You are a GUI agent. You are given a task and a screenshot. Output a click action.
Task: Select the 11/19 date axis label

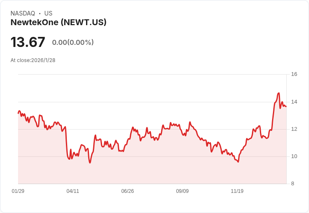237,191
